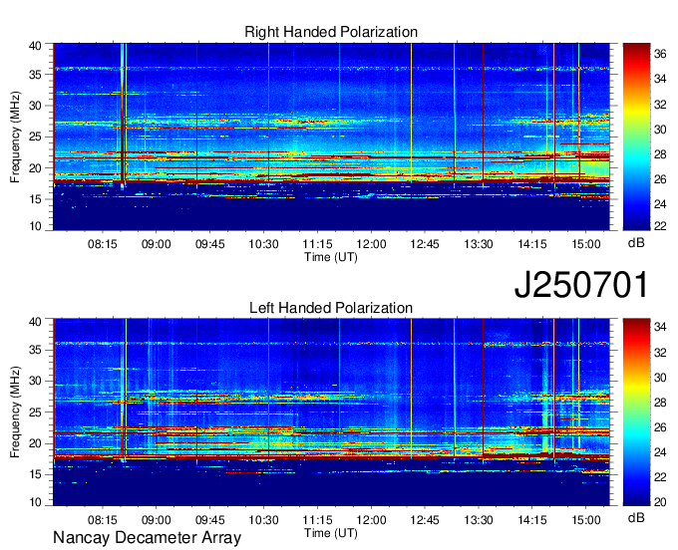Click the 10 MHz tick on Right Handed plot
This screenshot has height=550, width=678.
[35, 226]
